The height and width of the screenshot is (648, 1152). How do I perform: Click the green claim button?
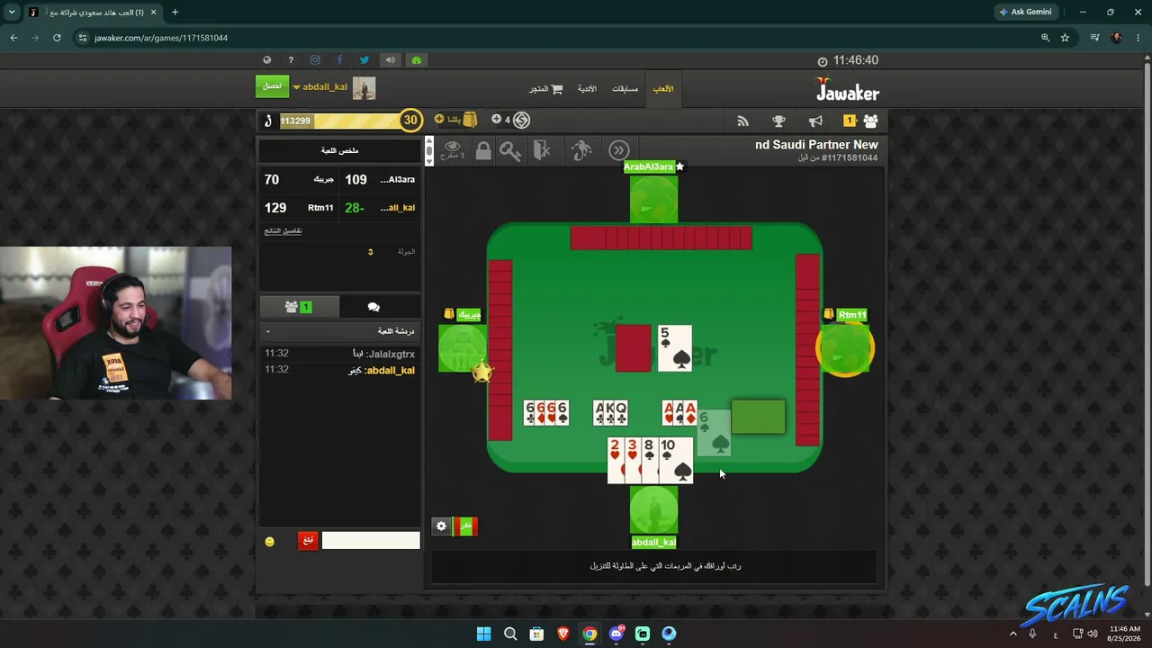click(x=272, y=86)
